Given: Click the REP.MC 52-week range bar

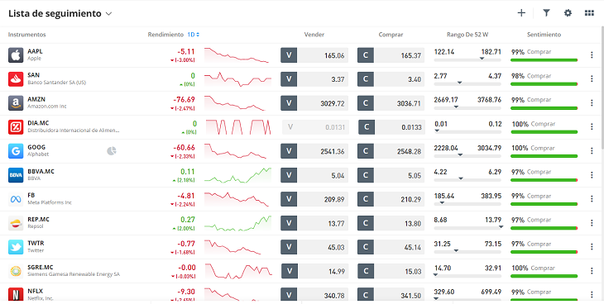Looking at the screenshot, I should tap(467, 228).
